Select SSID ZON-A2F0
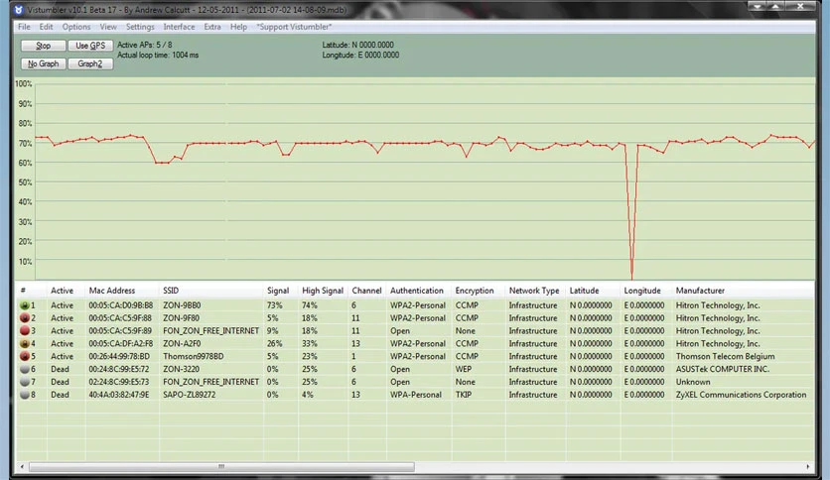 click(x=182, y=343)
